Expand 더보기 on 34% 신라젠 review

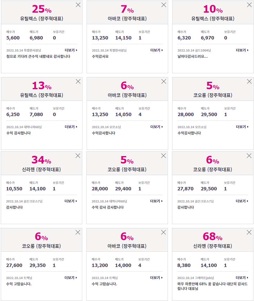[x=71, y=201]
